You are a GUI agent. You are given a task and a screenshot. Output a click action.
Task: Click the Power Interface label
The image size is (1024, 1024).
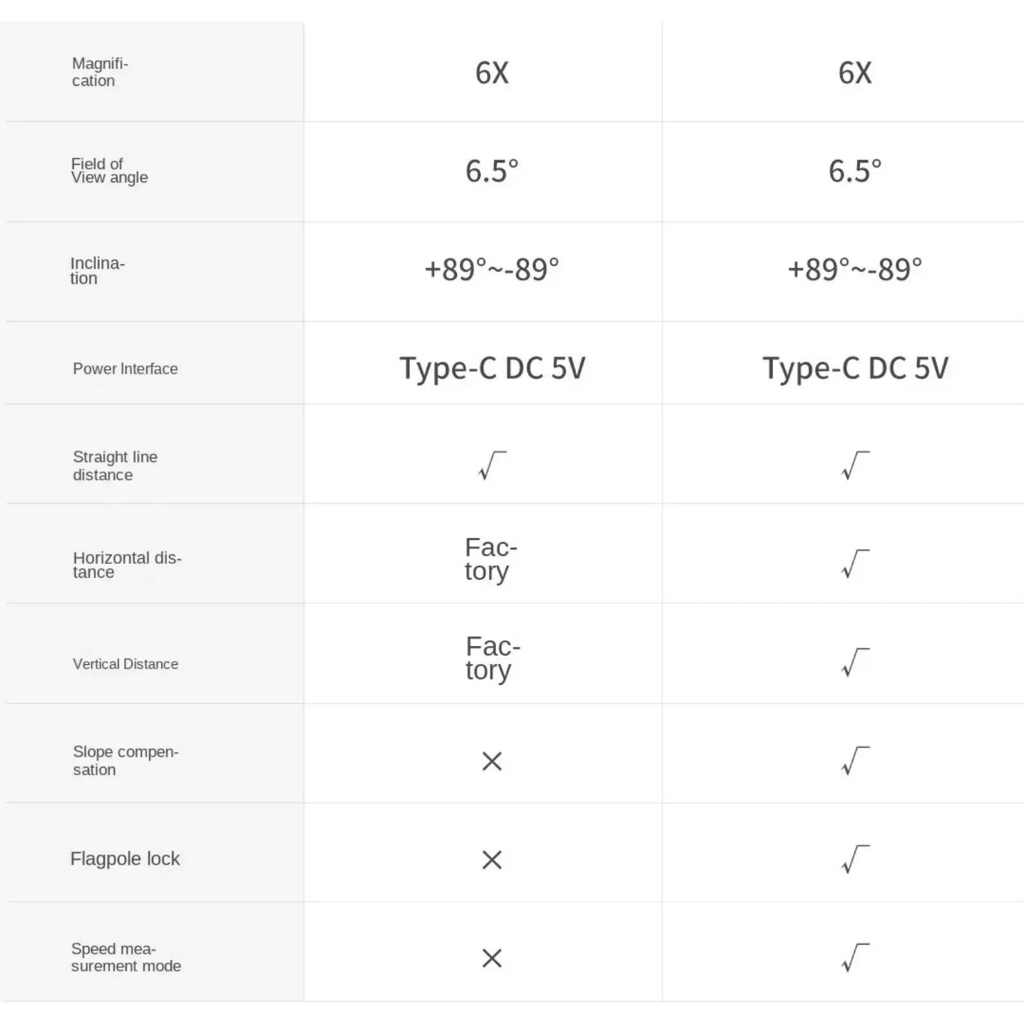(x=125, y=369)
